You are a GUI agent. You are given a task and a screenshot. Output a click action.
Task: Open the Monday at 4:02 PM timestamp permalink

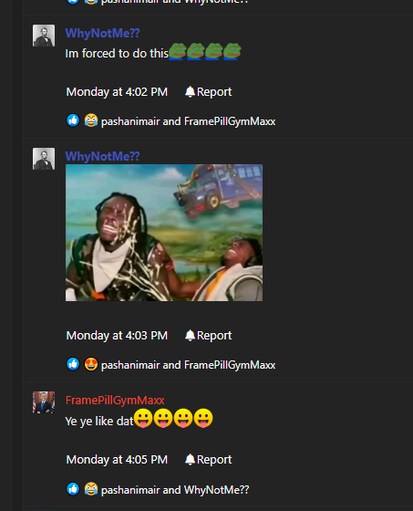[117, 92]
